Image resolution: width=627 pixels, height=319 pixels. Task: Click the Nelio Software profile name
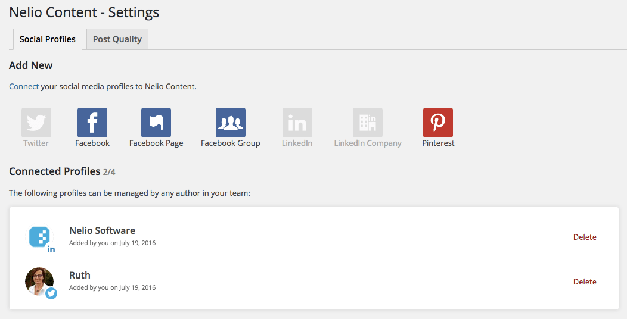tap(102, 230)
